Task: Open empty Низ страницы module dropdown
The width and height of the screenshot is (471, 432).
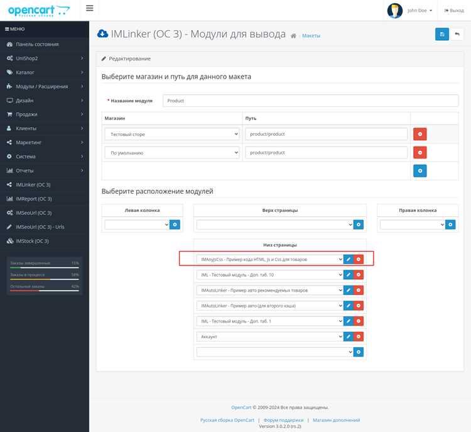Action: (x=275, y=352)
